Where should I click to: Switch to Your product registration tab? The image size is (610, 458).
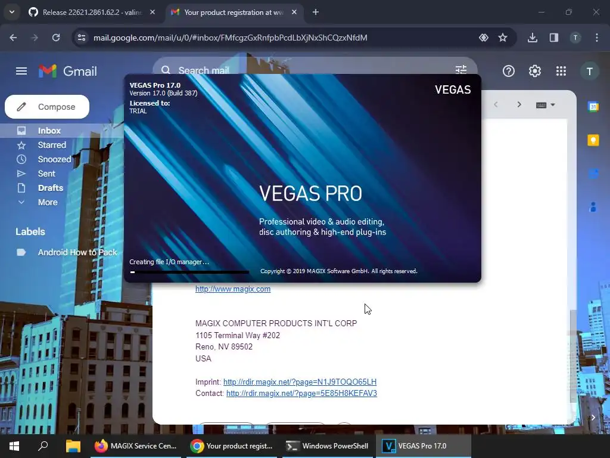coord(234,12)
